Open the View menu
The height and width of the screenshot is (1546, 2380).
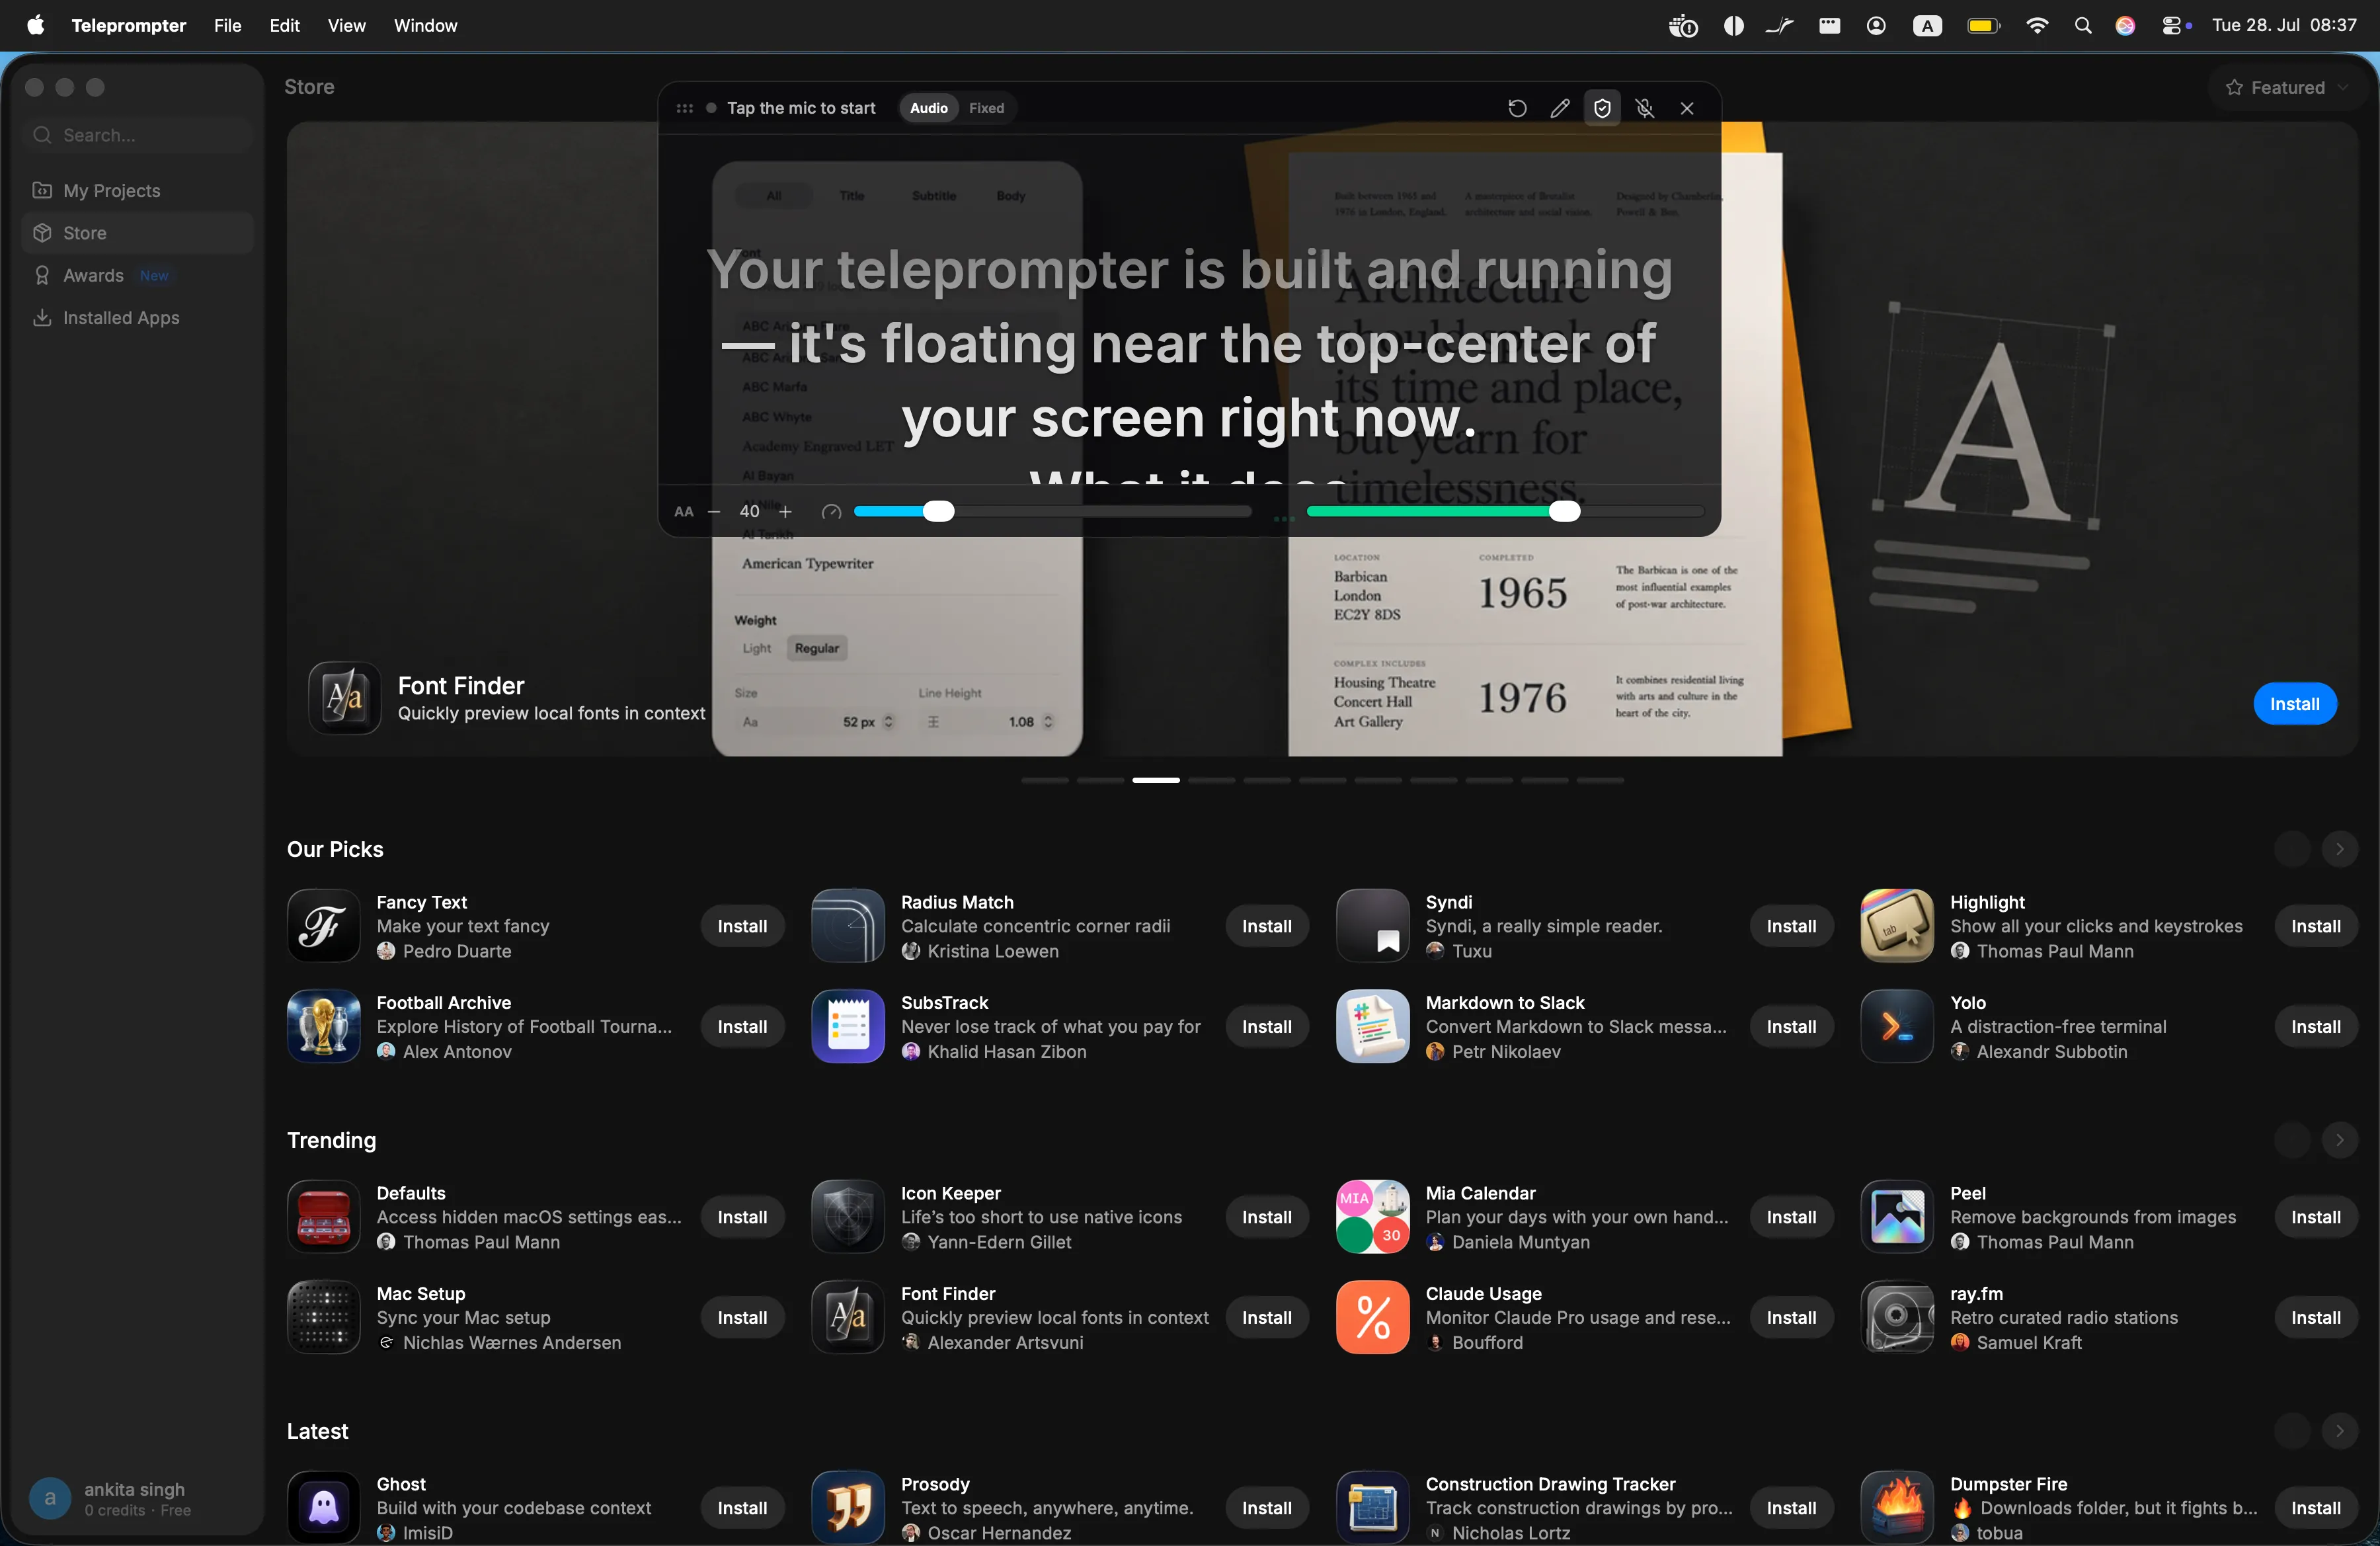(346, 25)
